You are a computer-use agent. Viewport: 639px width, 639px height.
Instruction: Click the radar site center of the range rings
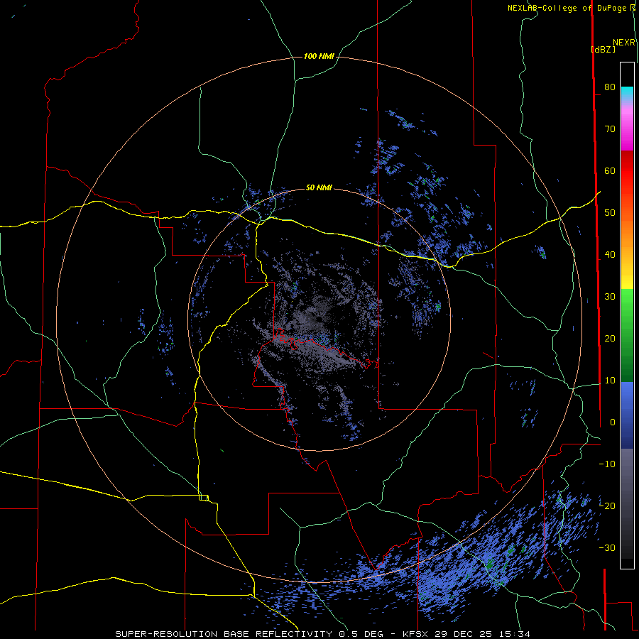coord(319,319)
